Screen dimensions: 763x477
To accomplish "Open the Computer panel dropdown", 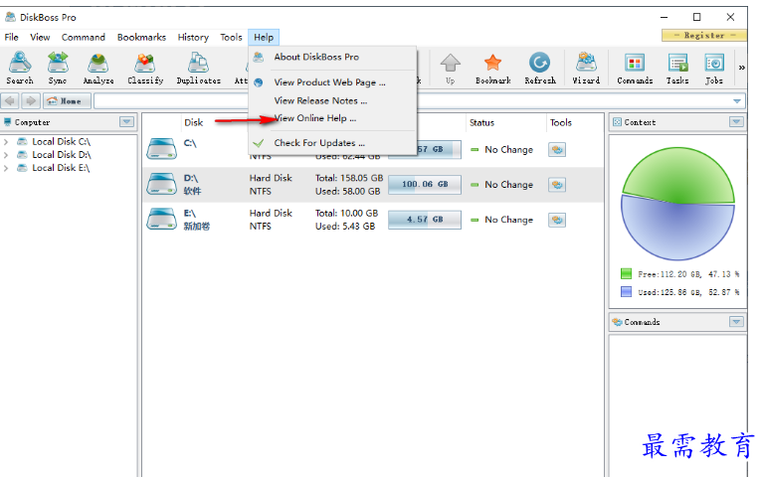I will tap(127, 122).
